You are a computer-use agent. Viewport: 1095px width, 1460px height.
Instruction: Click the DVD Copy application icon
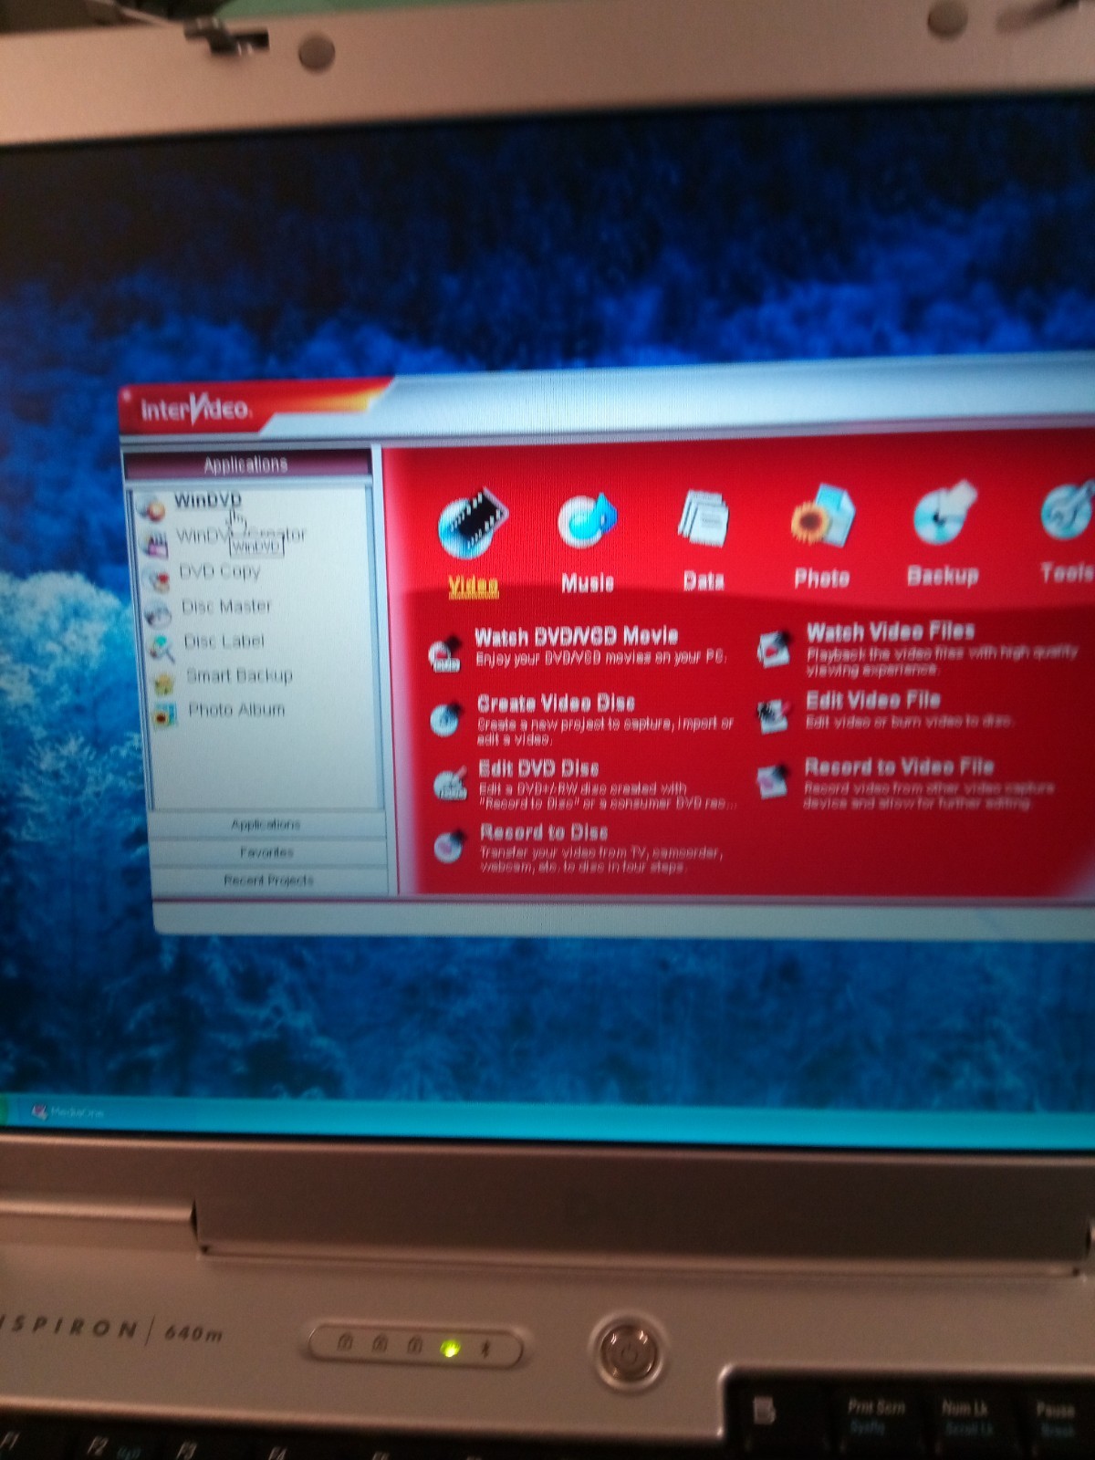pyautogui.click(x=156, y=579)
